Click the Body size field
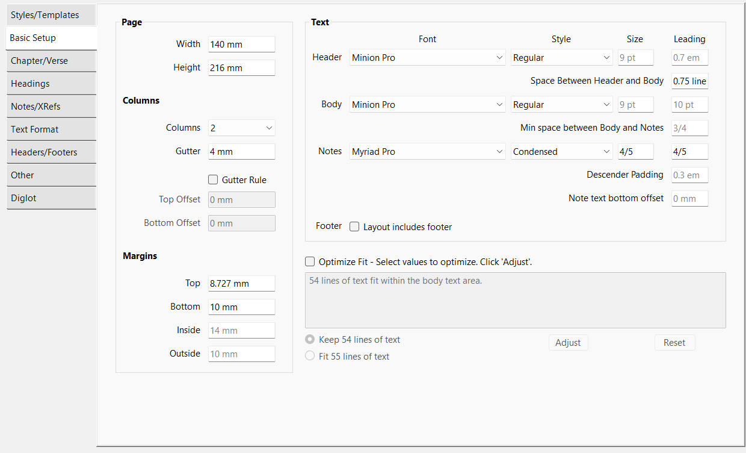 tap(635, 105)
